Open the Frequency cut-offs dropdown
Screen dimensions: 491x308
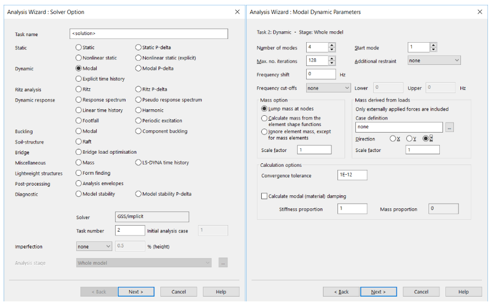click(328, 88)
